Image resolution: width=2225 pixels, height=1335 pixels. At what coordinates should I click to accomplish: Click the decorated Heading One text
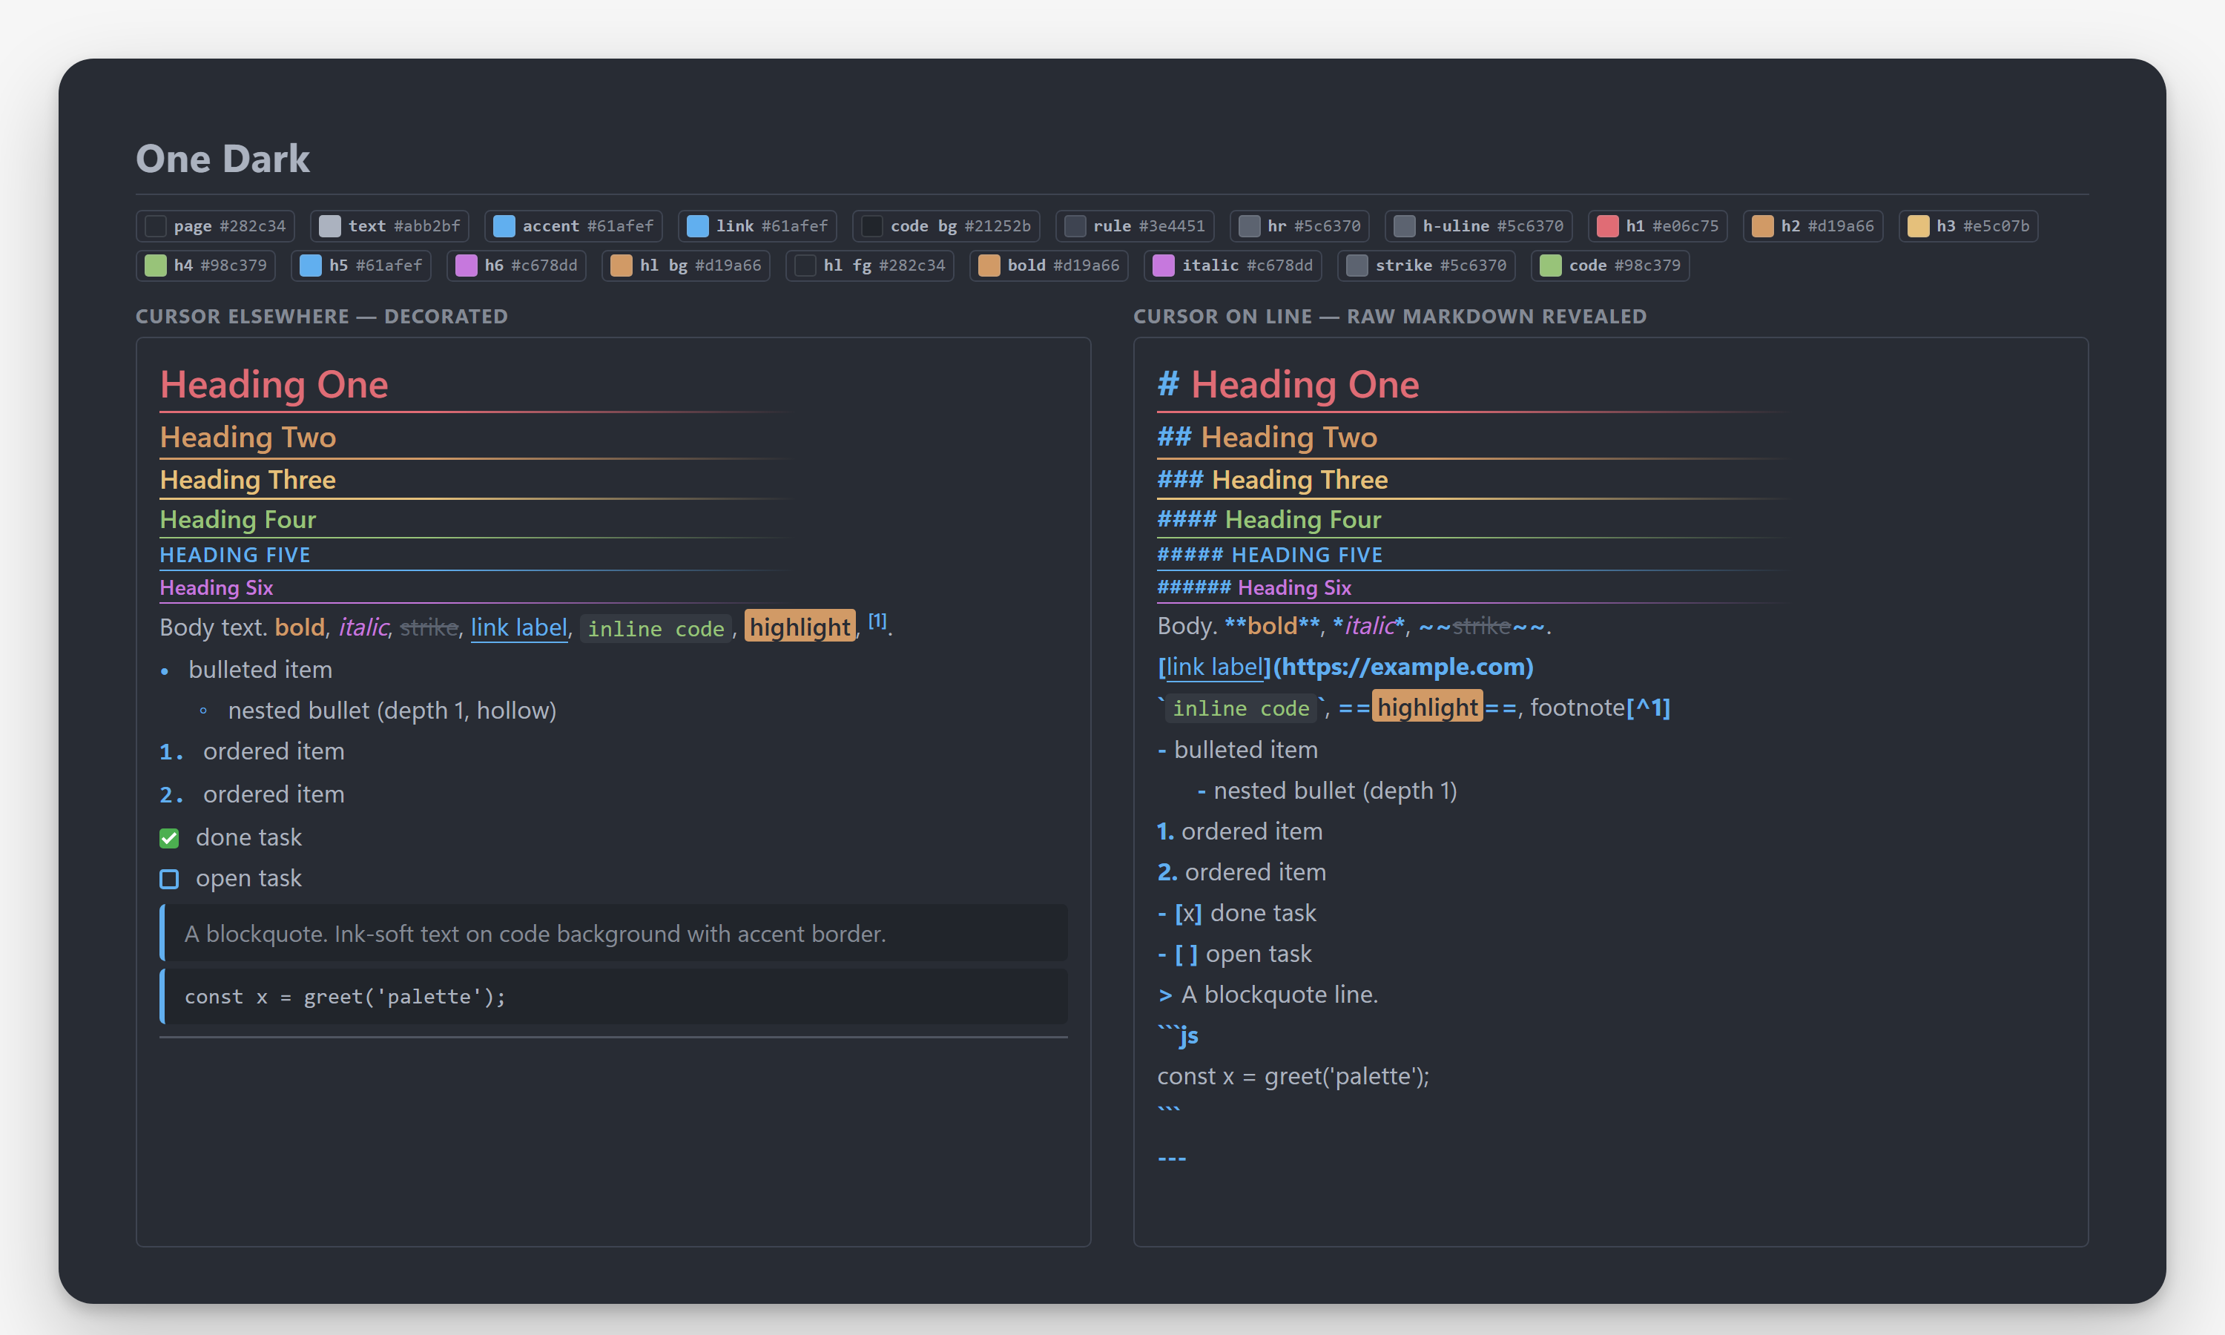click(x=274, y=384)
